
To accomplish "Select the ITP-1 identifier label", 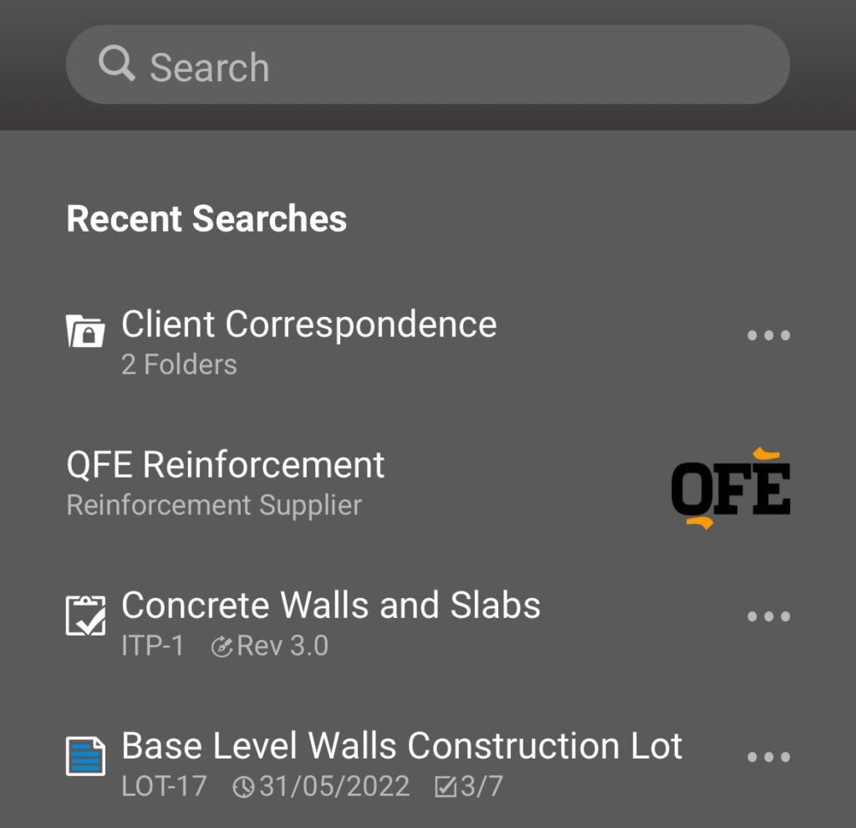I will pyautogui.click(x=152, y=646).
